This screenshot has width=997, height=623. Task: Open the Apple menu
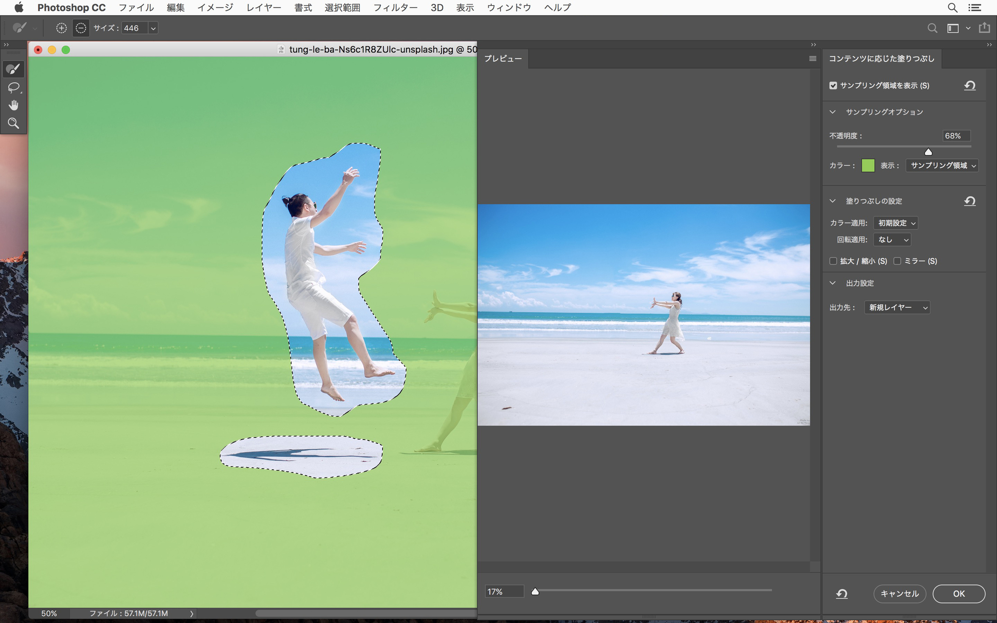(x=18, y=7)
